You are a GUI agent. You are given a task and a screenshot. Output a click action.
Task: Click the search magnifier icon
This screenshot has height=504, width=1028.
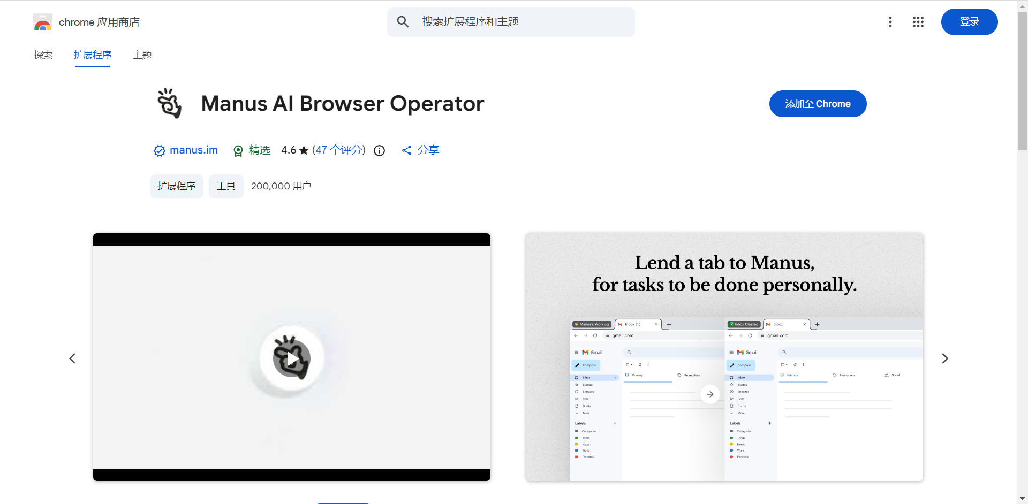coord(403,22)
